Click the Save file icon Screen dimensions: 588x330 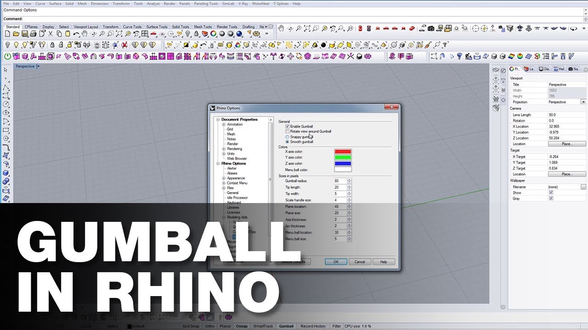[26, 33]
